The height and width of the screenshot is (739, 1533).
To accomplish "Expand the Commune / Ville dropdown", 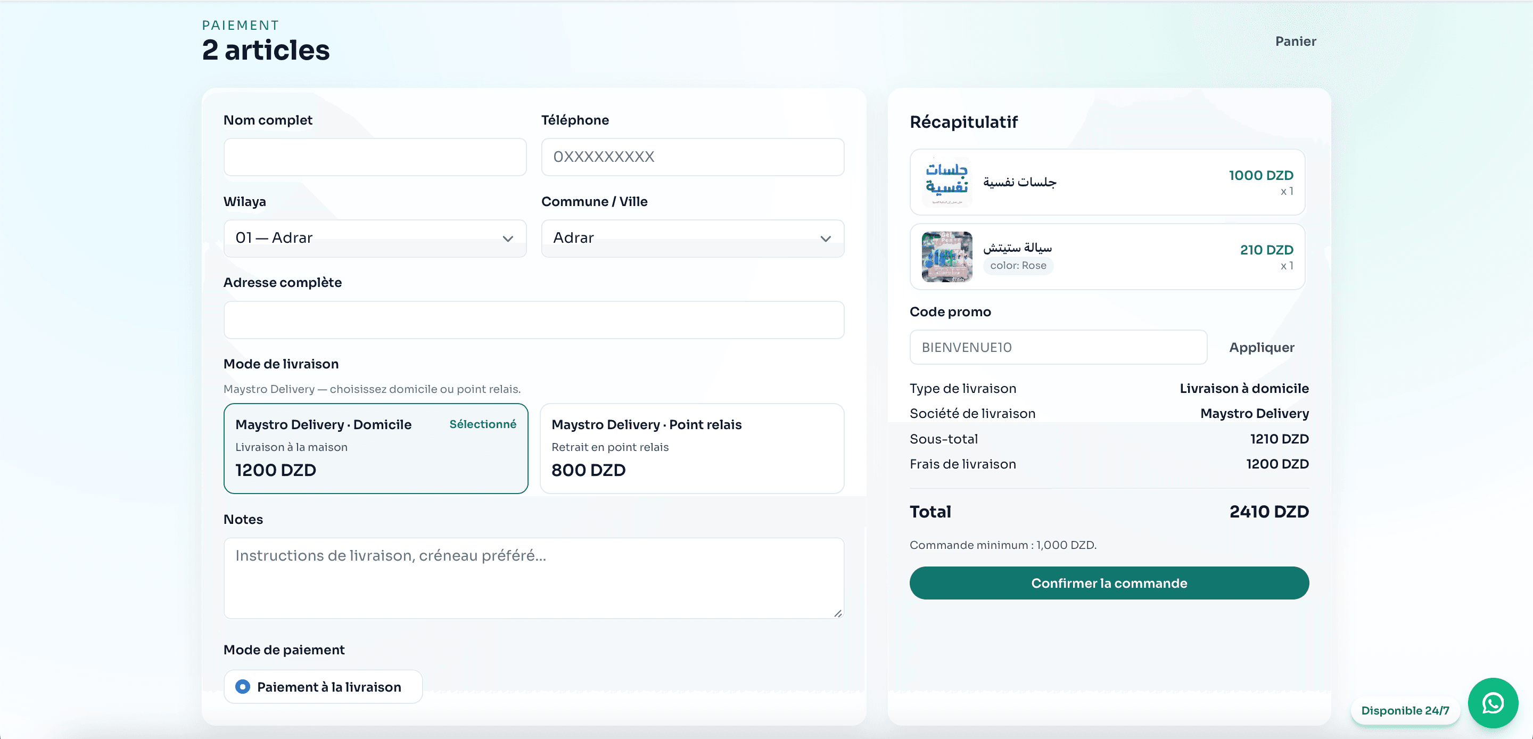I will 692,238.
